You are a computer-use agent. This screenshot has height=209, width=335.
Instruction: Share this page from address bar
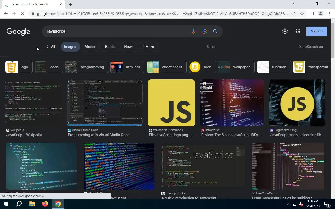[294, 14]
